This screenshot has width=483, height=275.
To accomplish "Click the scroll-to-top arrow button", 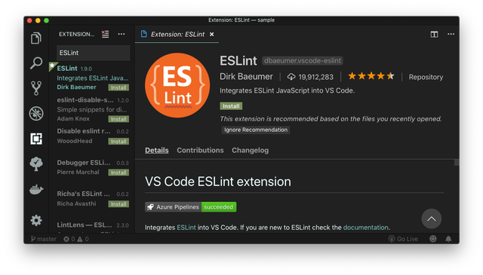I will 431,218.
